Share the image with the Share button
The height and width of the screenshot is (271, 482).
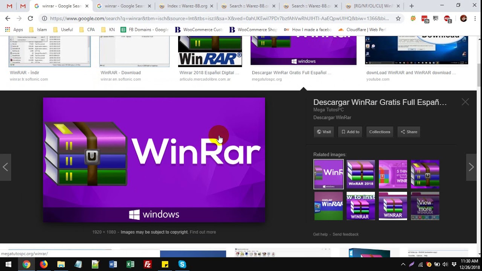tap(409, 132)
